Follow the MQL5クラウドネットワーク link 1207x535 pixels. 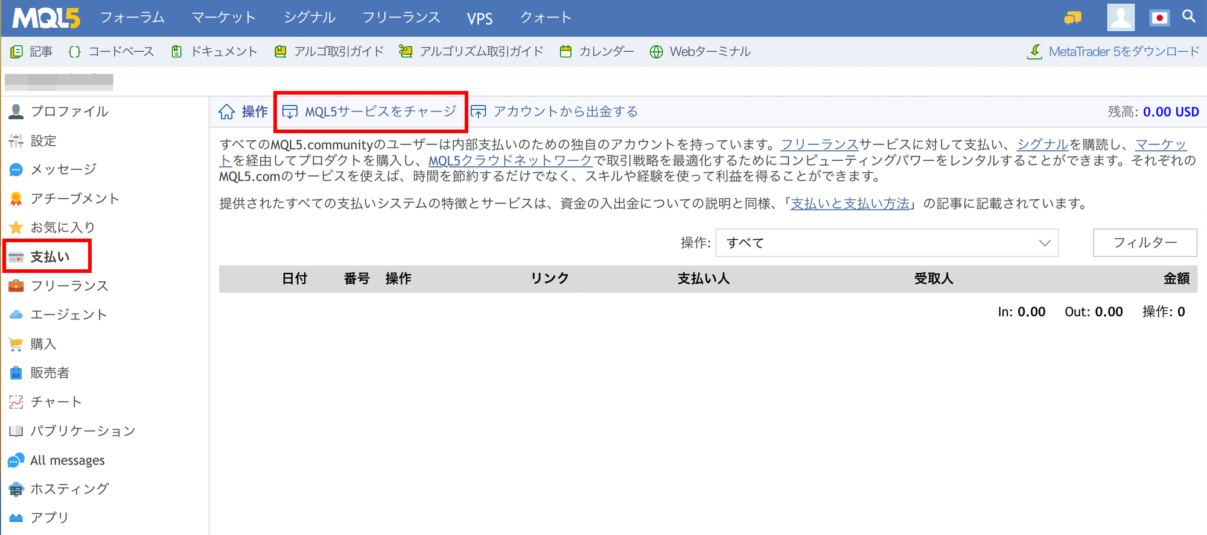click(511, 160)
